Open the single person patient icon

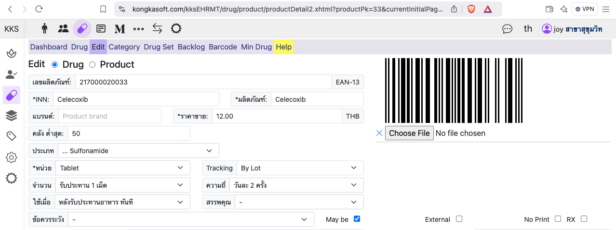45,29
